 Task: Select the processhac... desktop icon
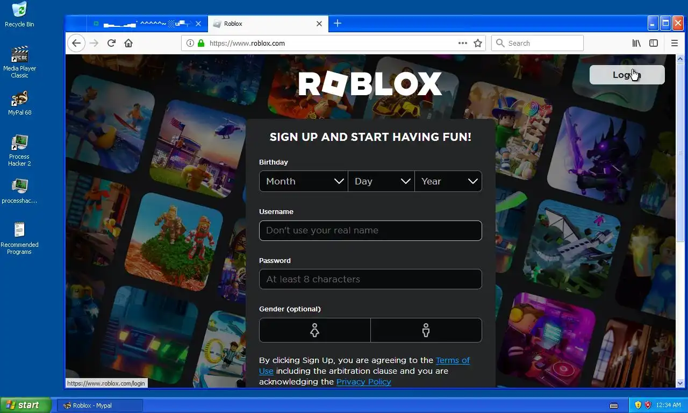(19, 191)
